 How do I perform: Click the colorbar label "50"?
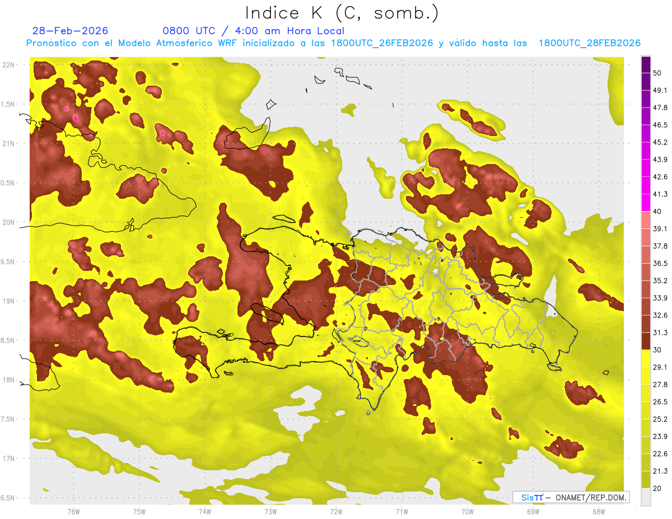click(x=659, y=73)
